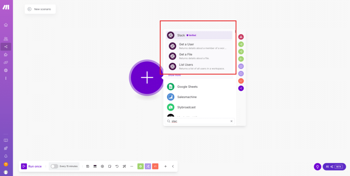Click the green Flow control toolbar button
The image size is (350, 176).
point(140,166)
